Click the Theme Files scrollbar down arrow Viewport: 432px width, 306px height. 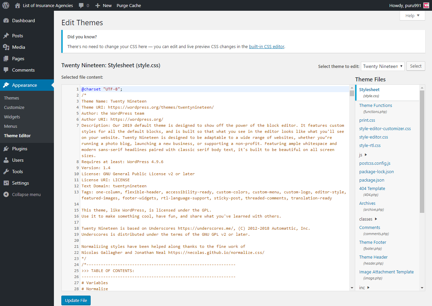[422, 288]
